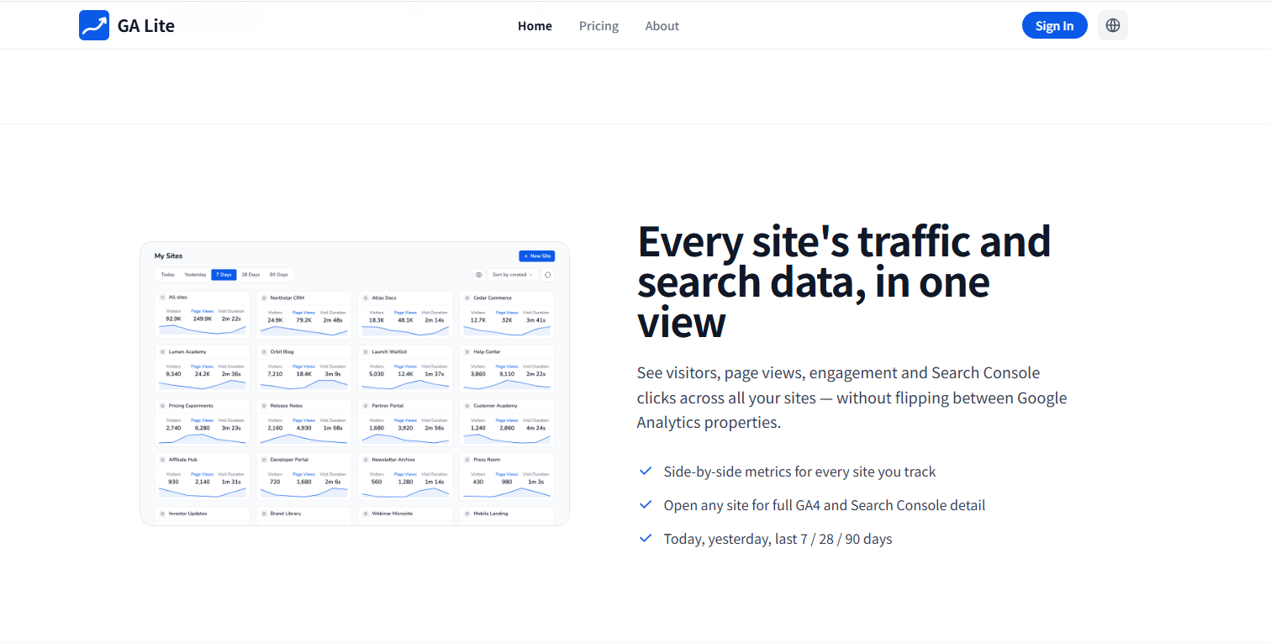Click the Home nav item
The width and height of the screenshot is (1271, 643).
pos(535,26)
